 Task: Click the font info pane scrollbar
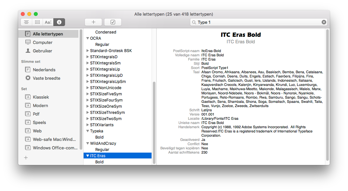tap(328, 95)
